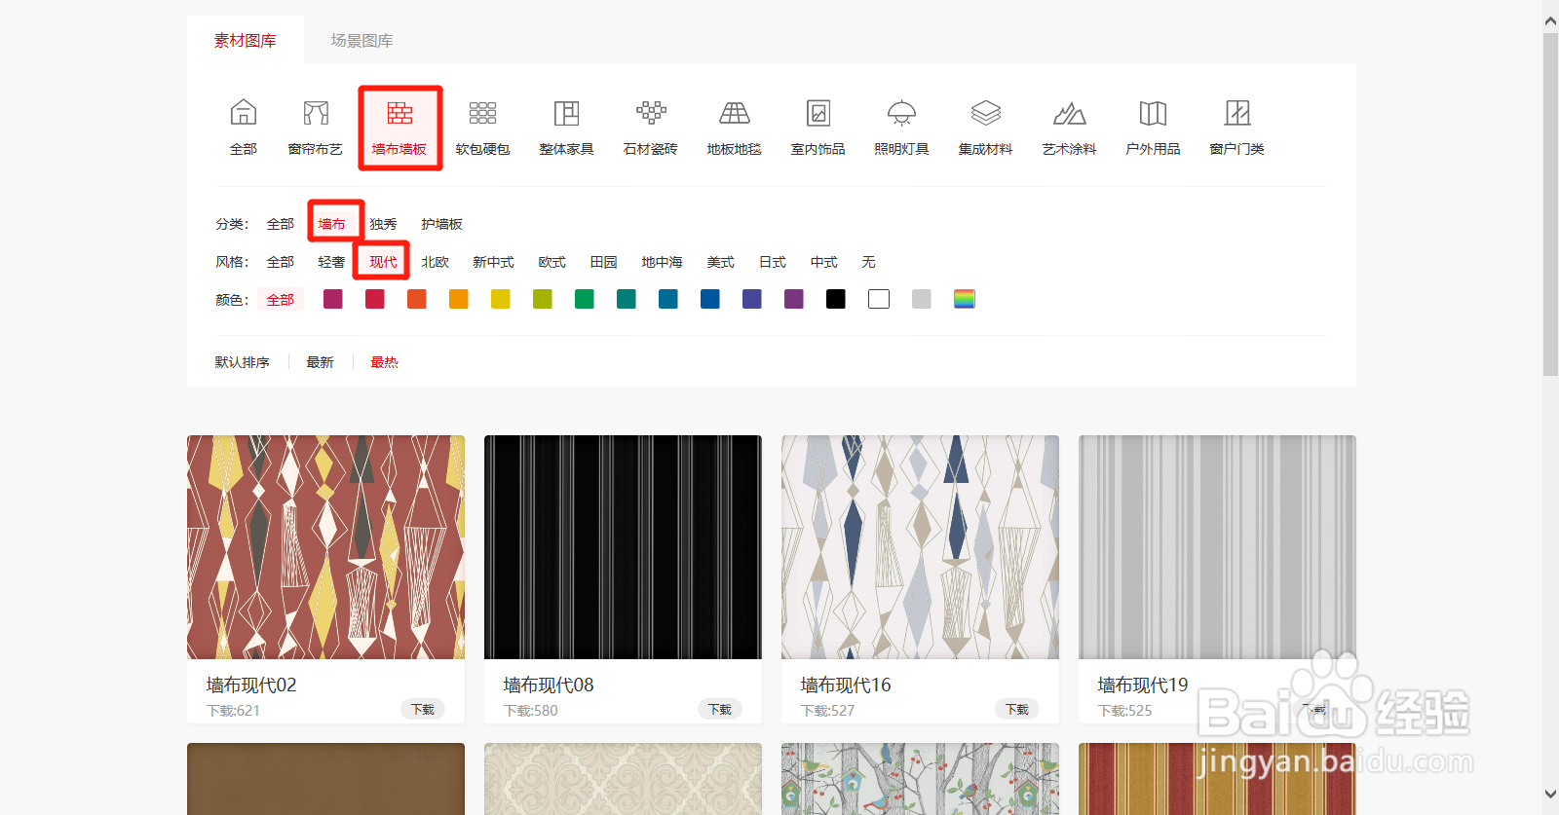Filter by 墙布 classification
This screenshot has height=815, width=1559.
point(332,224)
